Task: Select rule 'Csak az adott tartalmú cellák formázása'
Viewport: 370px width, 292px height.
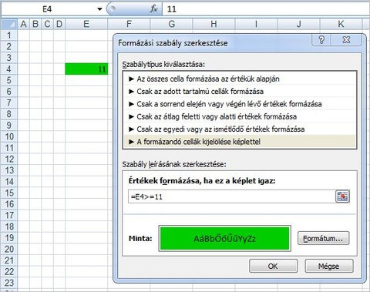Action: click(x=240, y=92)
